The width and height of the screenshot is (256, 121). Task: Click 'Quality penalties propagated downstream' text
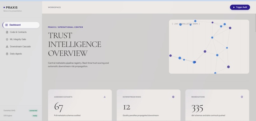tap(141, 116)
